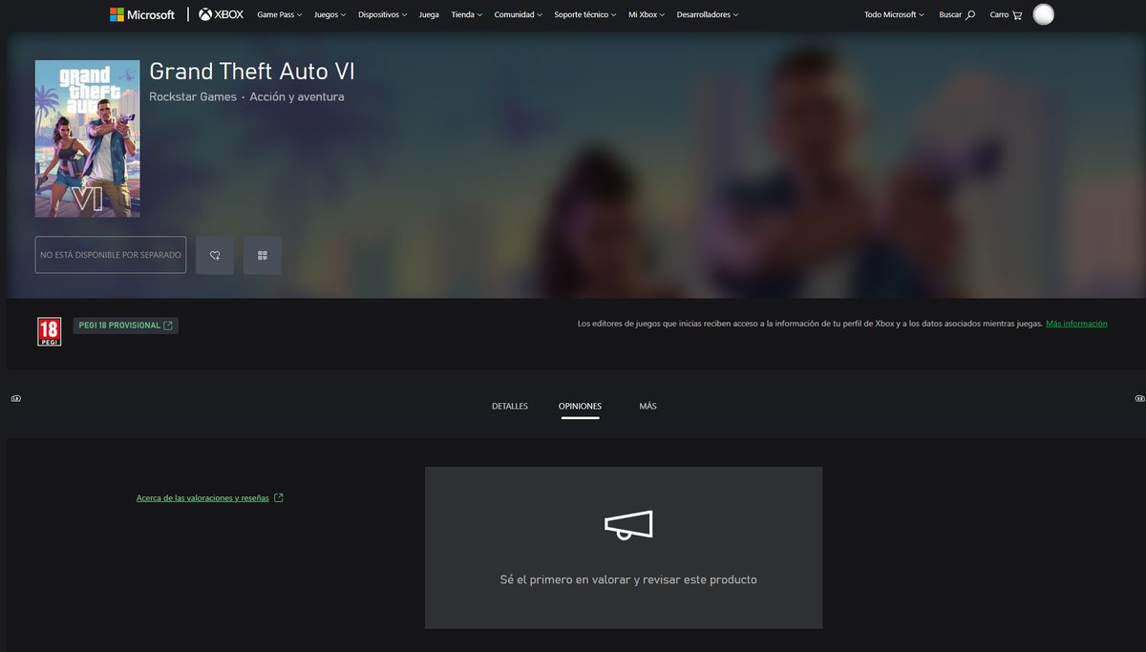Open Acerca de las valoraciones y reseñas link

[x=210, y=498]
